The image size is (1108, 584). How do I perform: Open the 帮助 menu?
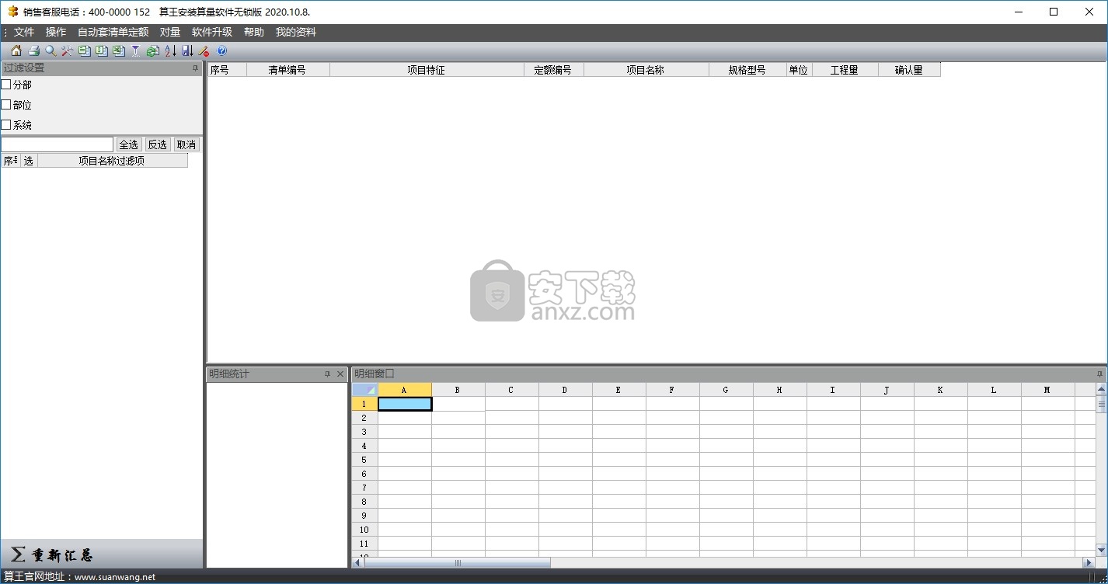pos(254,32)
